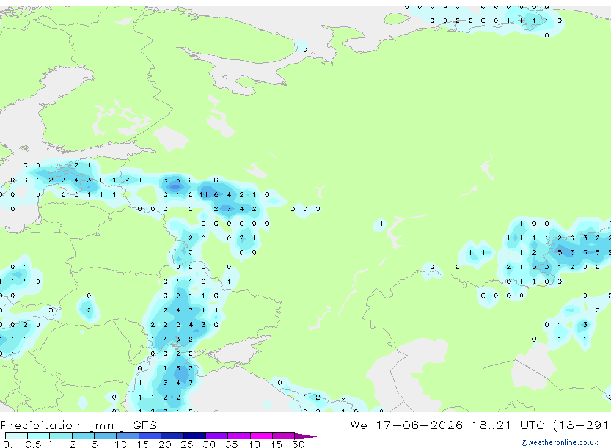Pick the lightest cyan 0.1–0.5 legend swatch

pos(16,436)
